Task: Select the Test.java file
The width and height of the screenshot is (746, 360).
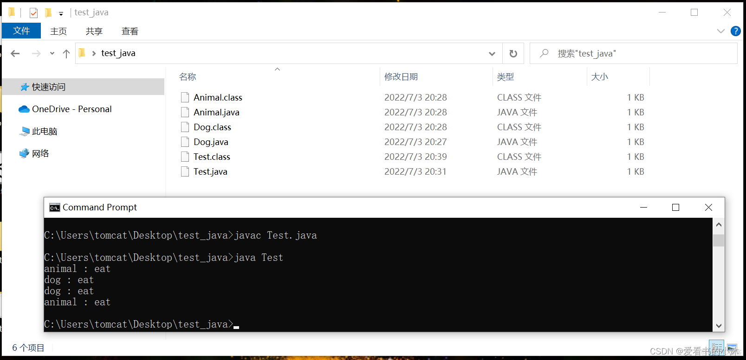Action: pyautogui.click(x=210, y=172)
